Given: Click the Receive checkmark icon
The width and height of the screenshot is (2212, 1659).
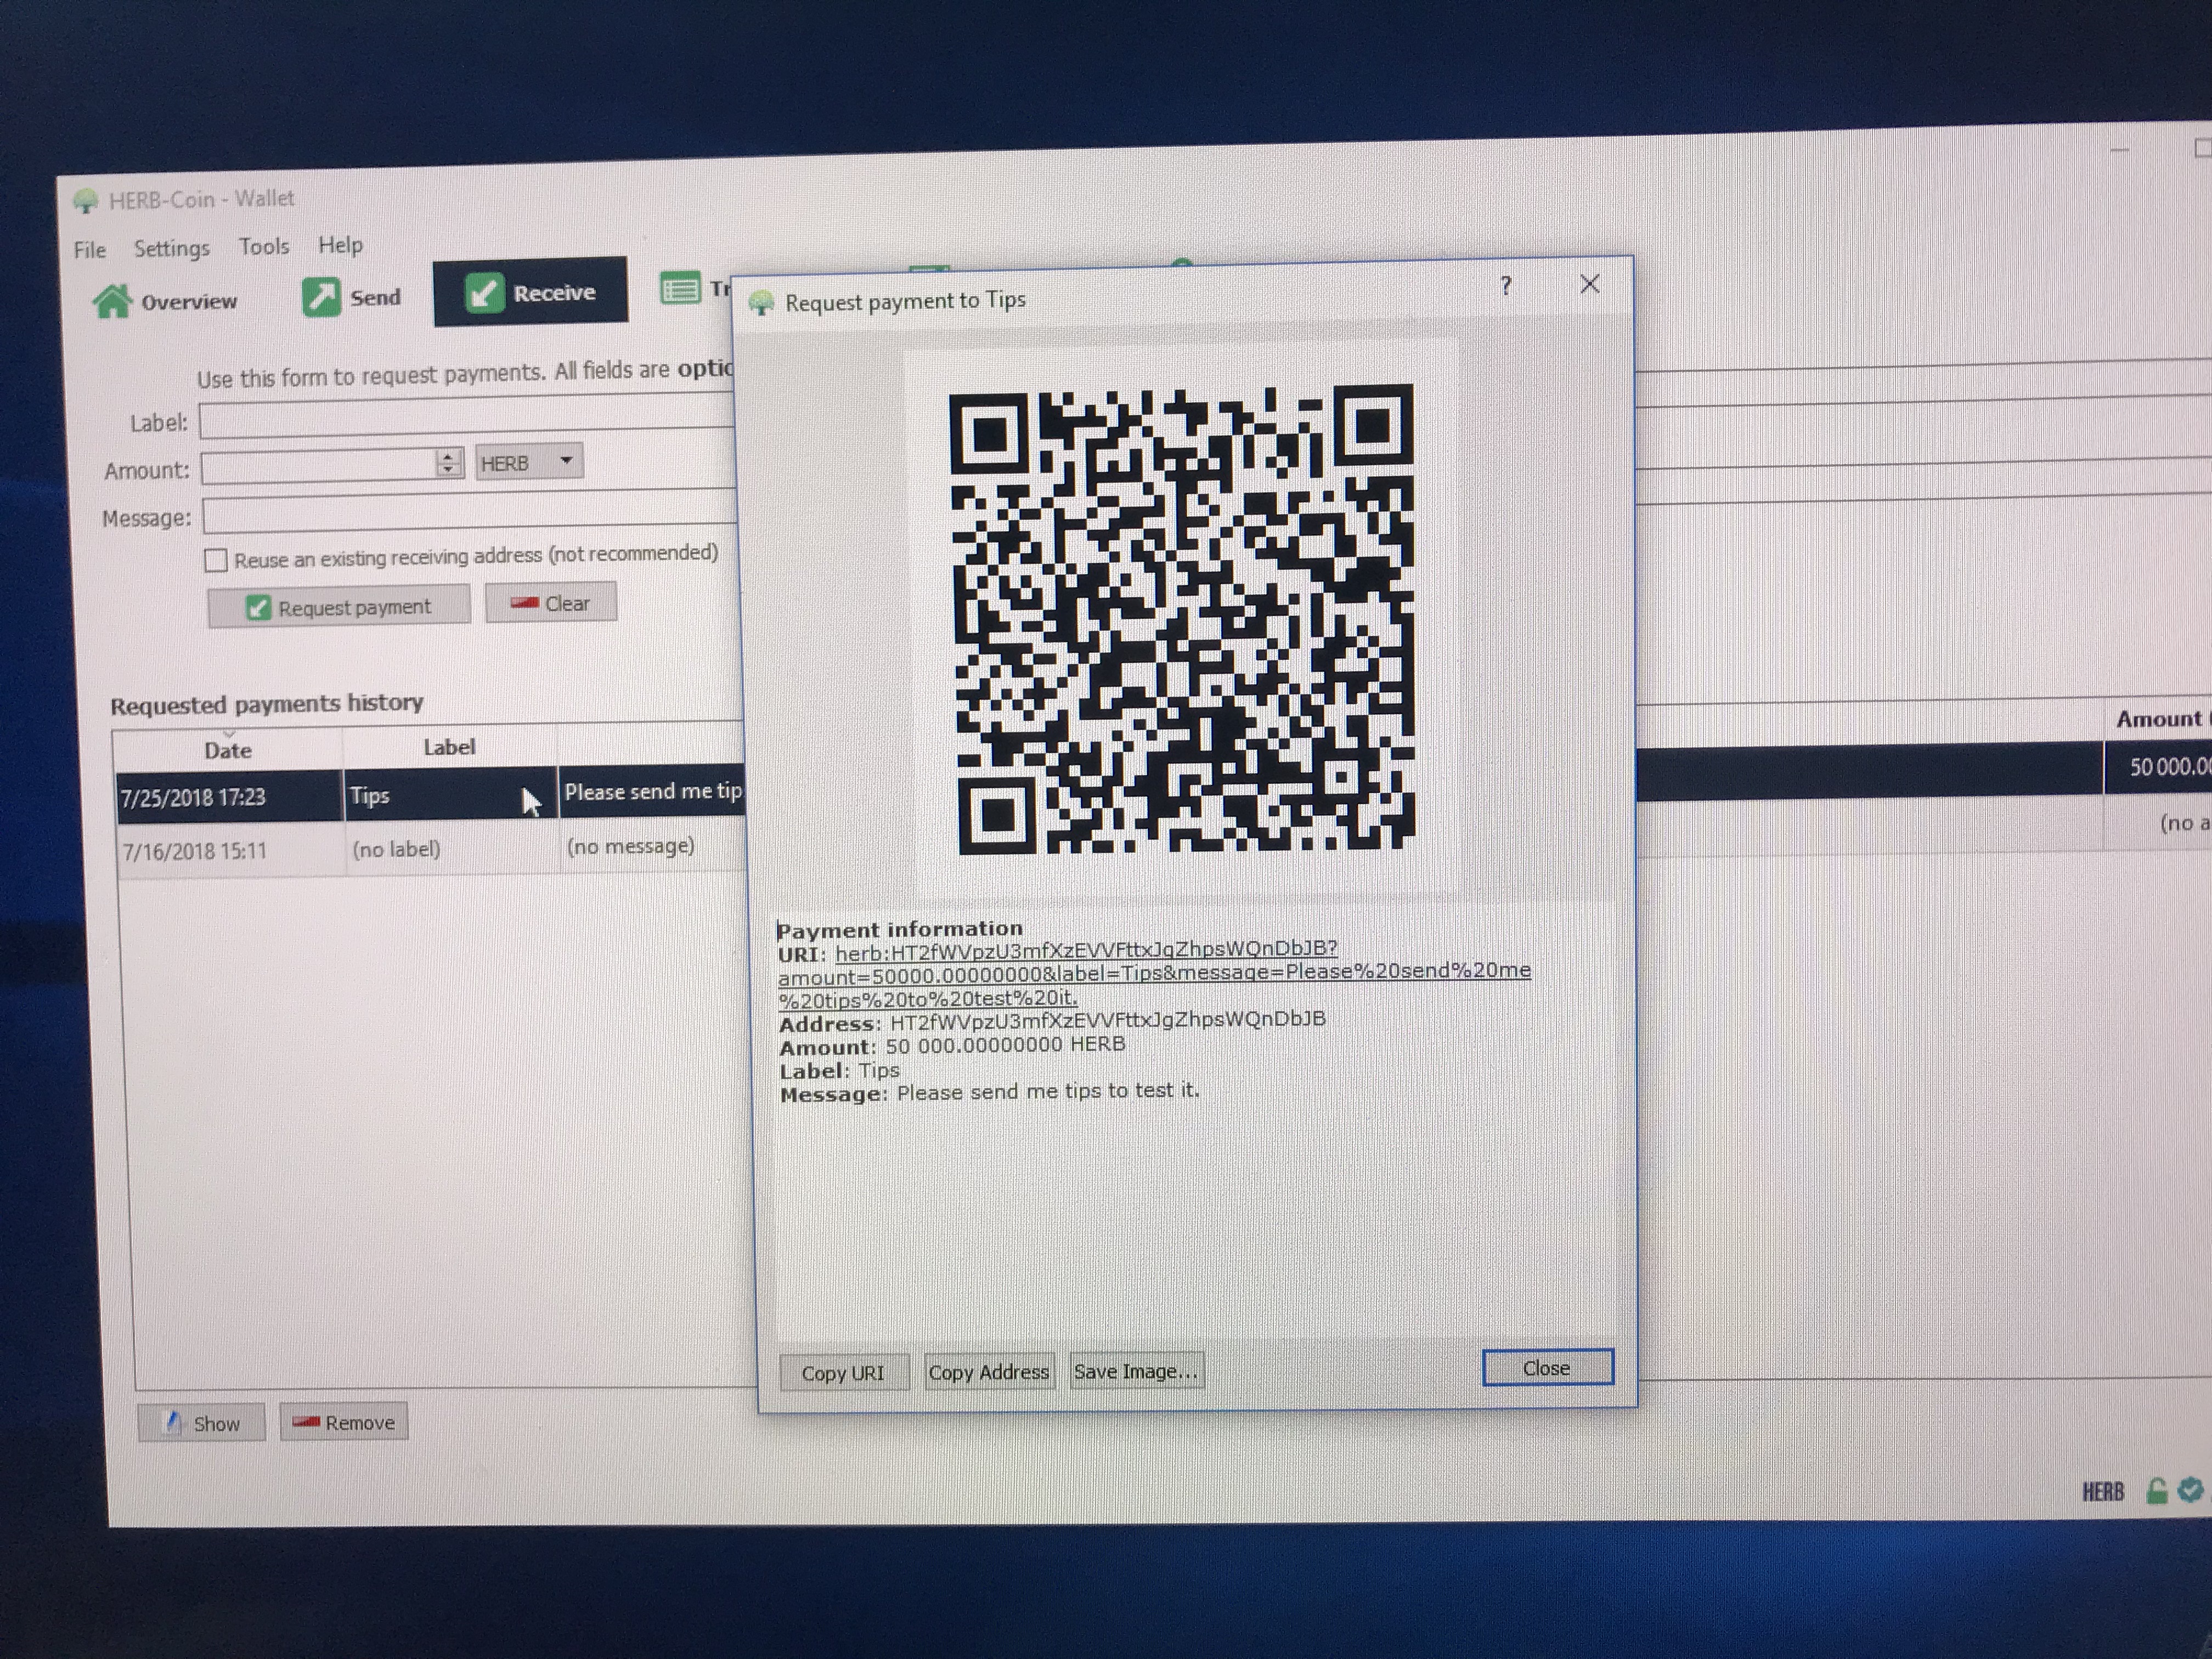Looking at the screenshot, I should (484, 293).
